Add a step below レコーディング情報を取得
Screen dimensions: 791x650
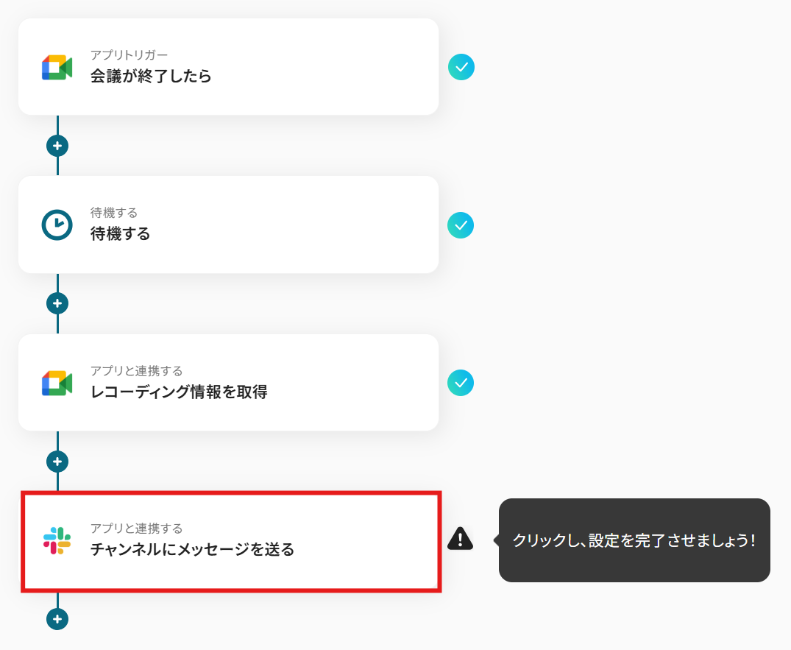(57, 462)
